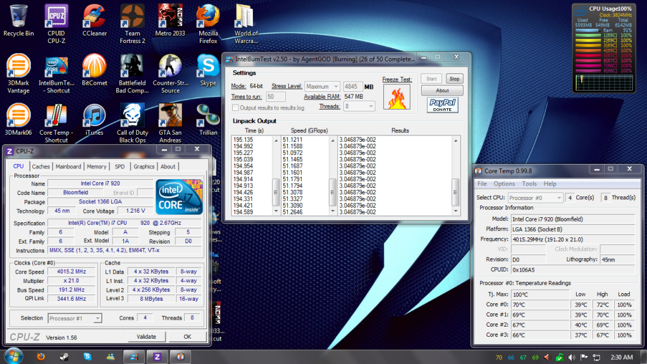Screen dimensions: 647x364
Task: Click the taskbar clock showing 2:30 AM
Action: [622, 357]
